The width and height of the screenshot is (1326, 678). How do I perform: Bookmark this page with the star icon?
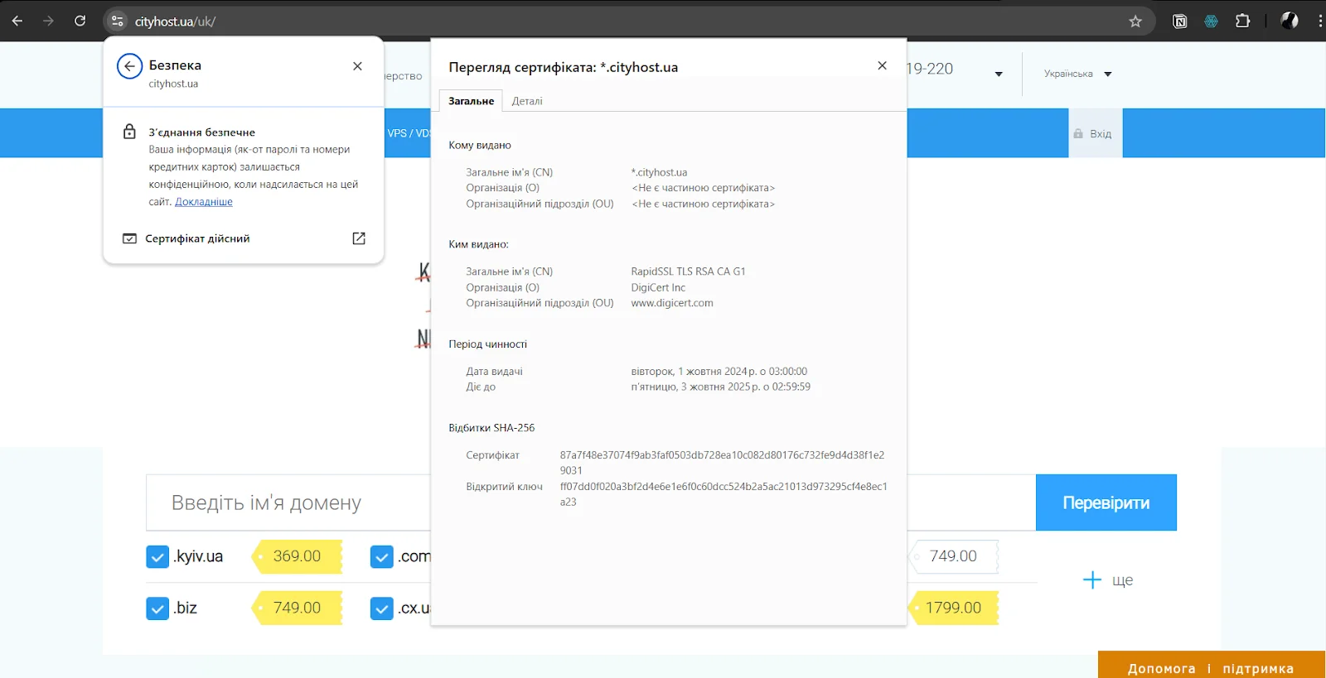click(x=1135, y=22)
